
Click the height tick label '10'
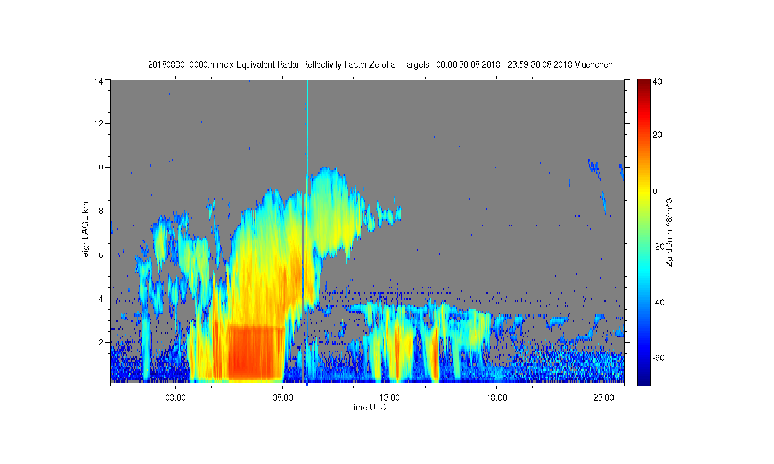tap(100, 167)
